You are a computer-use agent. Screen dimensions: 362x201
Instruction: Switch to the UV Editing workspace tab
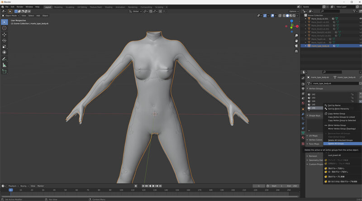pyautogui.click(x=82, y=7)
